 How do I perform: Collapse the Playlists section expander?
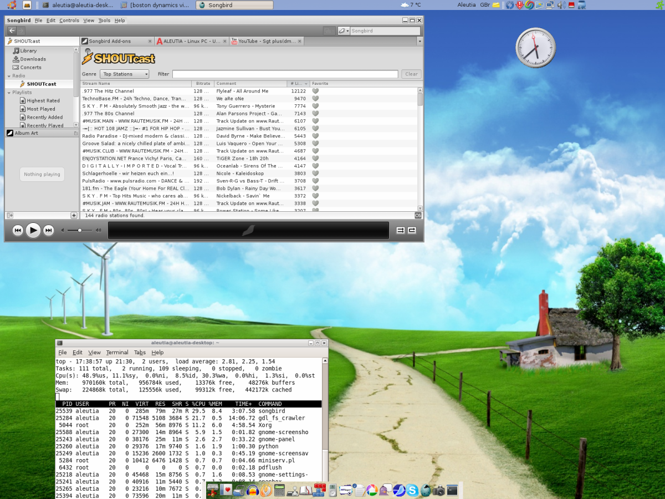point(9,93)
